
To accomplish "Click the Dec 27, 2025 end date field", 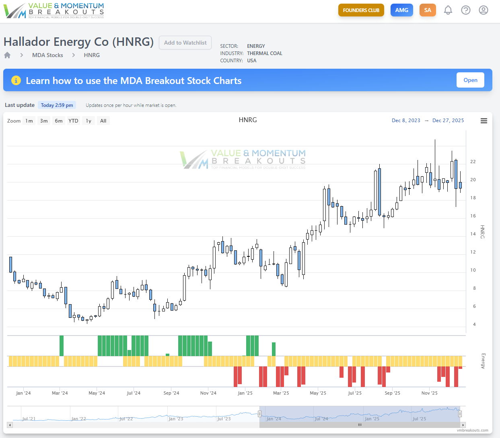I will 448,121.
